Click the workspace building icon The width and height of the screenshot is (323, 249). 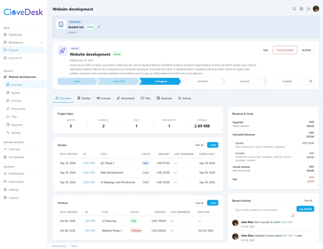pos(61,24)
